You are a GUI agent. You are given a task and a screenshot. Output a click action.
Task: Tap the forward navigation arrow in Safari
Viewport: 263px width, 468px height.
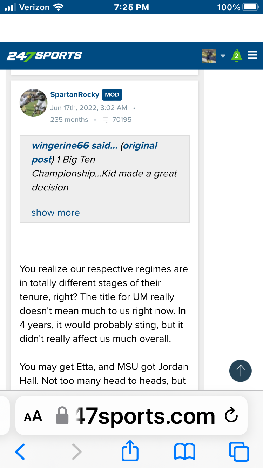[x=77, y=452]
